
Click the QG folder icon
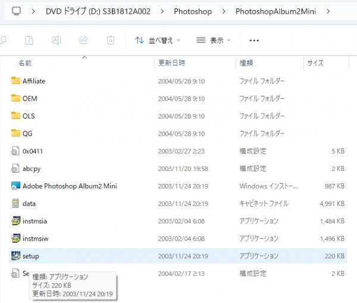15,133
